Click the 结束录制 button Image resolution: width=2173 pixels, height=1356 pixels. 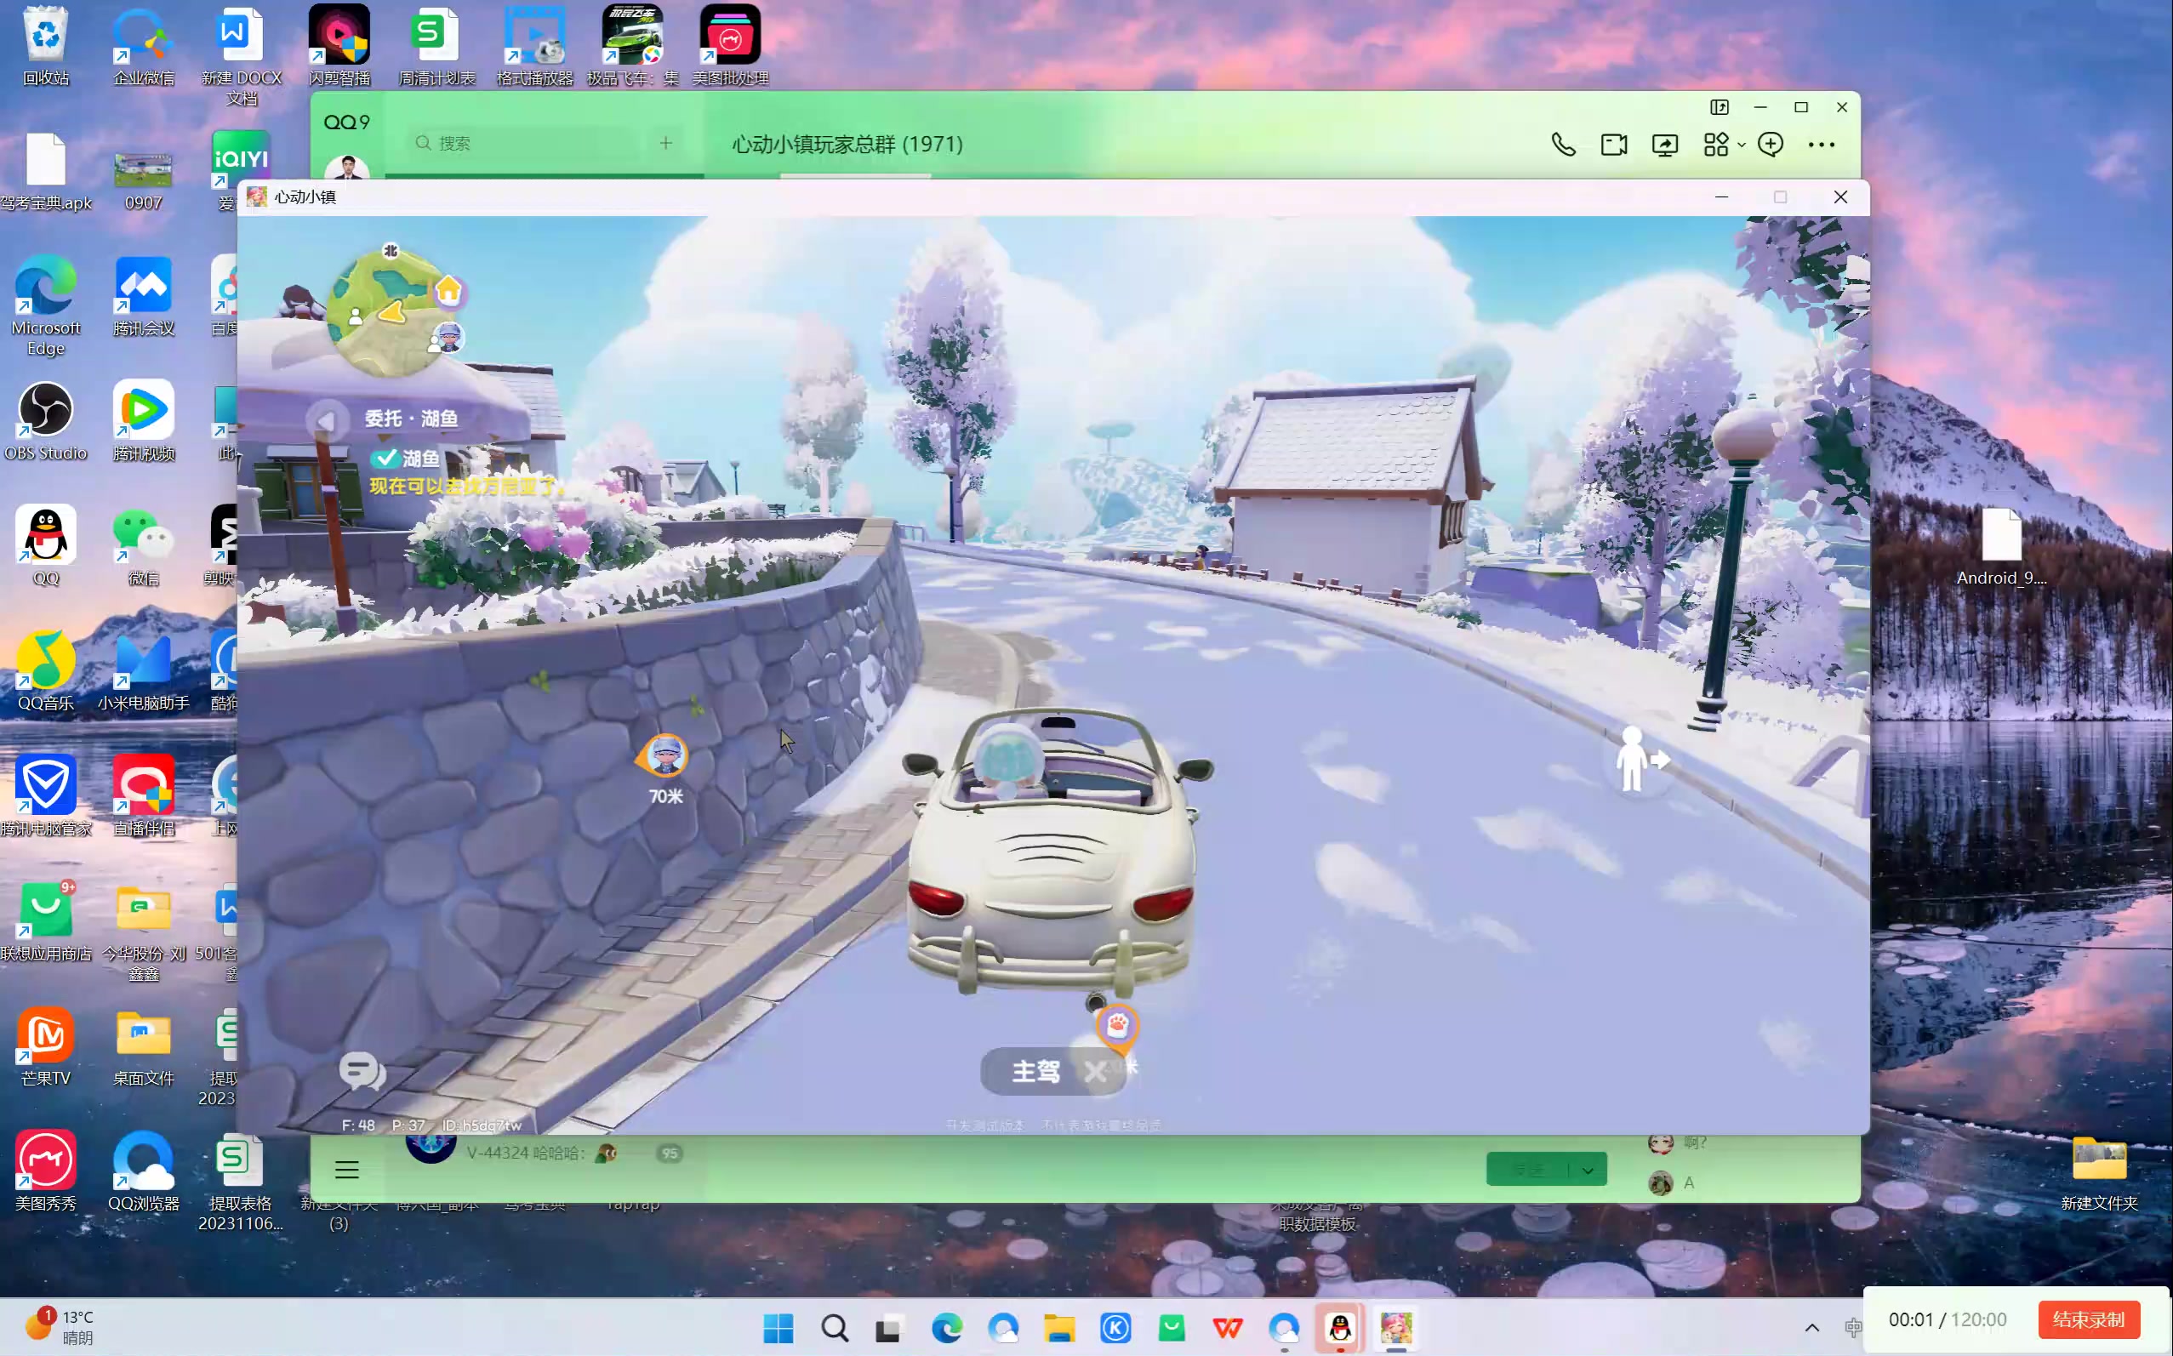click(2088, 1319)
